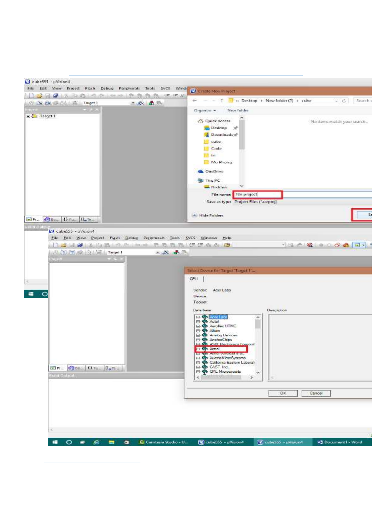The height and width of the screenshot is (526, 372).
Task: Open the Help menu
Action: [227, 238]
